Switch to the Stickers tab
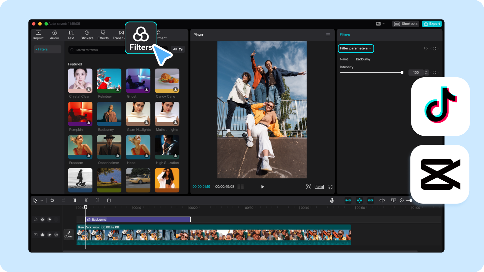The image size is (484, 272). (x=87, y=35)
